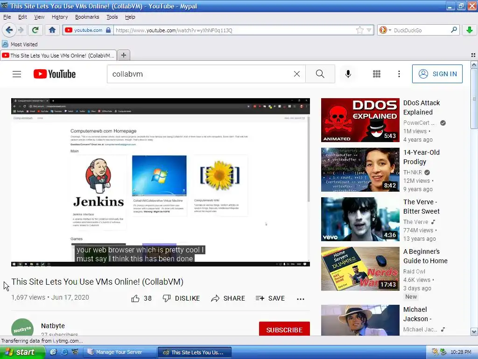Open the YouTube apps grid icon
Viewport: 478px width, 359px height.
(x=377, y=74)
